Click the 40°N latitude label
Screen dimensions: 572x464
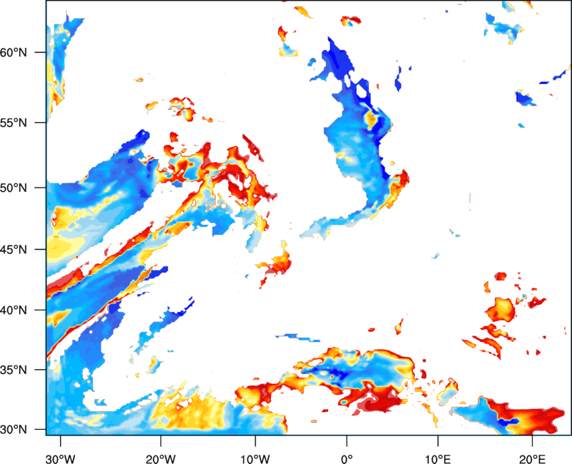pos(14,311)
